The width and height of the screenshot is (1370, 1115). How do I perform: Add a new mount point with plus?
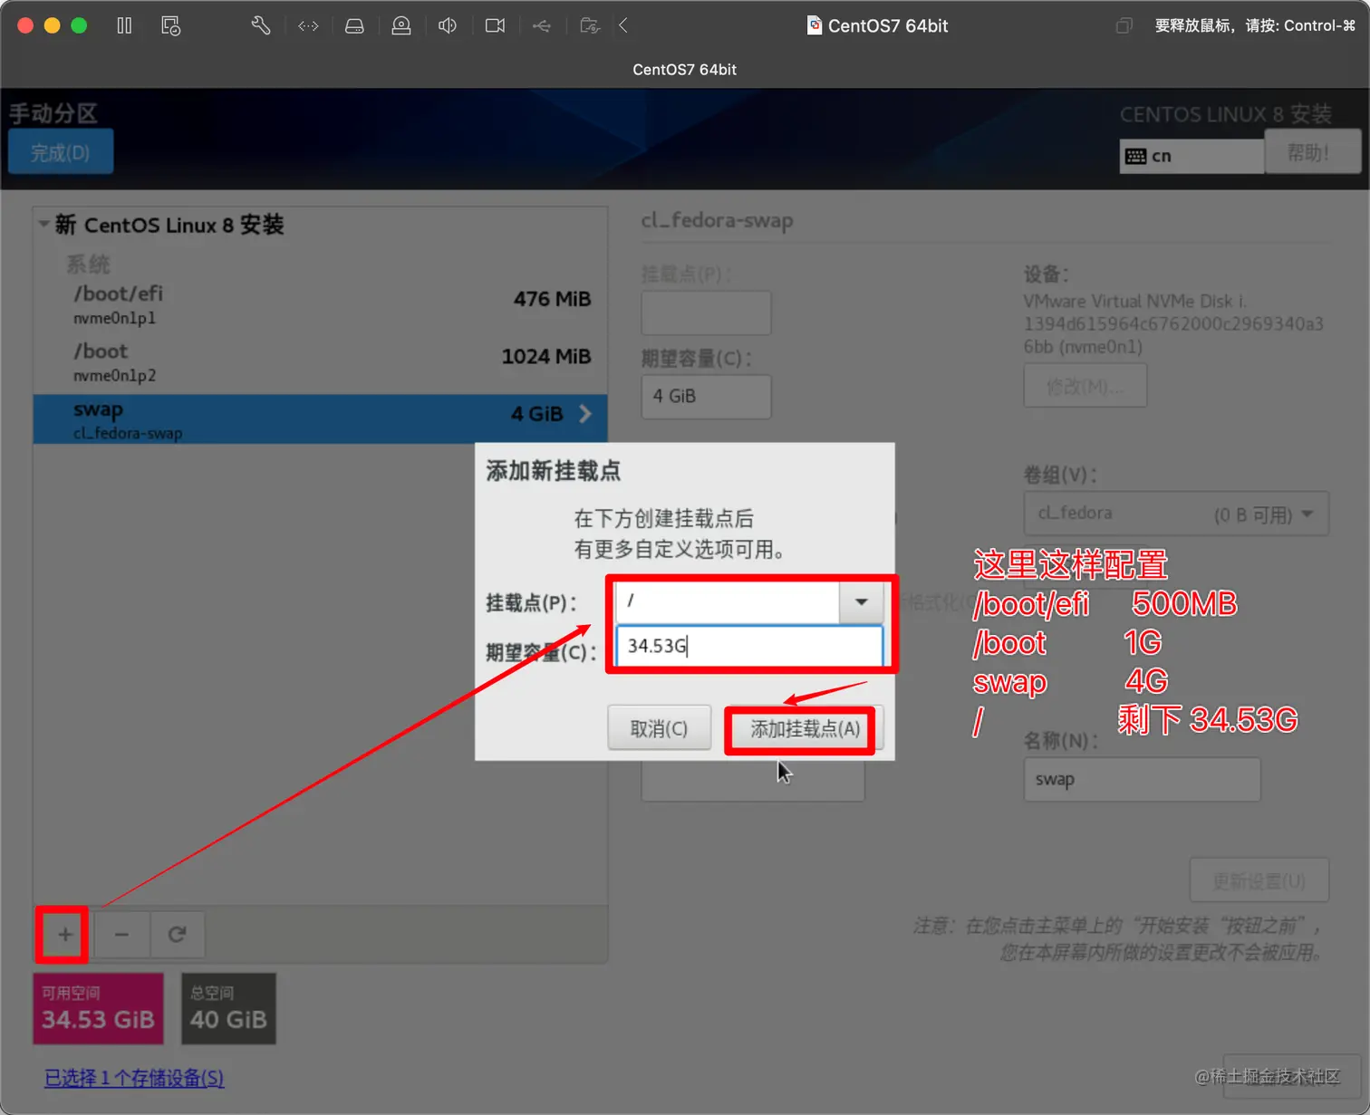click(x=64, y=934)
